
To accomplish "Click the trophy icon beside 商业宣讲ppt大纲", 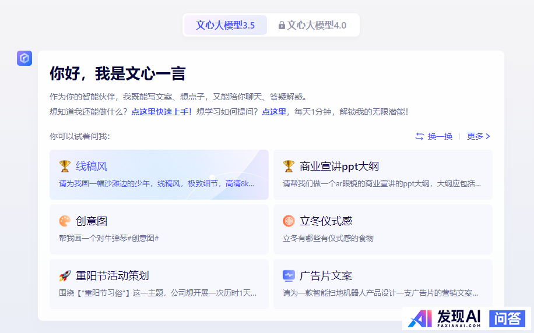I will (289, 166).
